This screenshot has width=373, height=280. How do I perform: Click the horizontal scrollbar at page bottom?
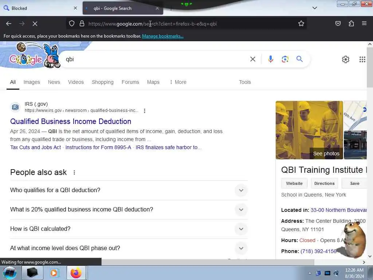click(x=208, y=262)
